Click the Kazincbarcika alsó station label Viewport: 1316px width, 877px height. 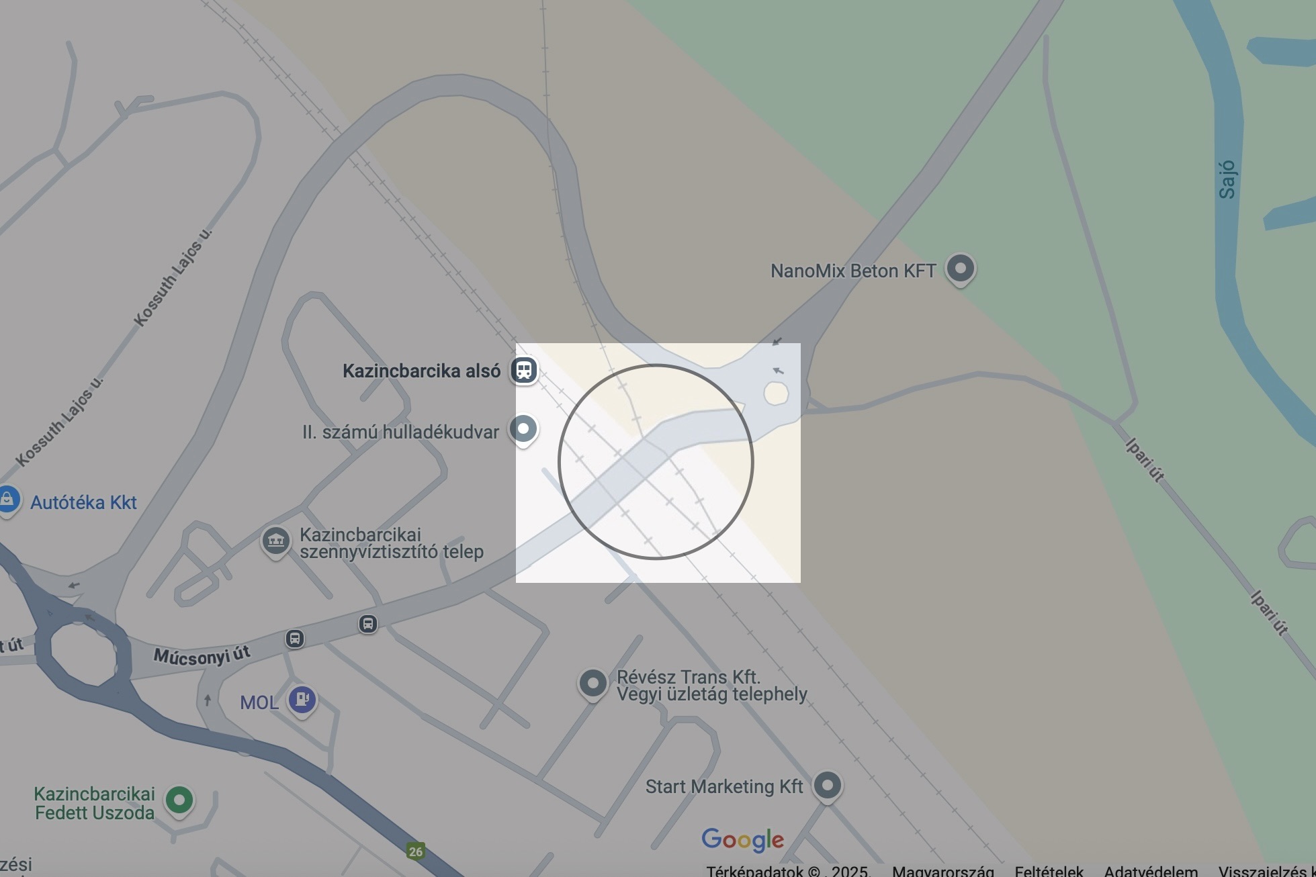coord(422,371)
